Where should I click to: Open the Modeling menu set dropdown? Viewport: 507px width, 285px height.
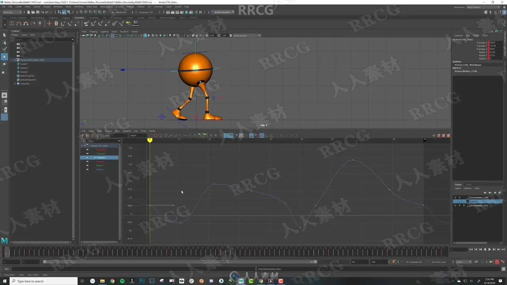coord(12,12)
